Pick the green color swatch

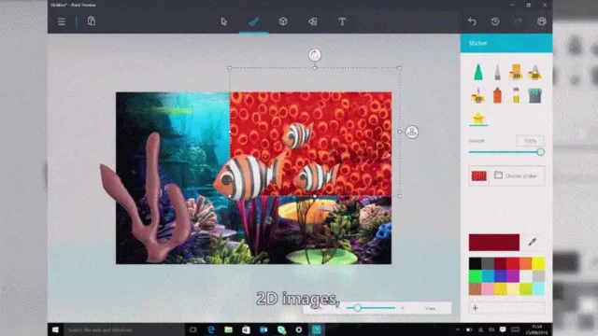click(475, 276)
